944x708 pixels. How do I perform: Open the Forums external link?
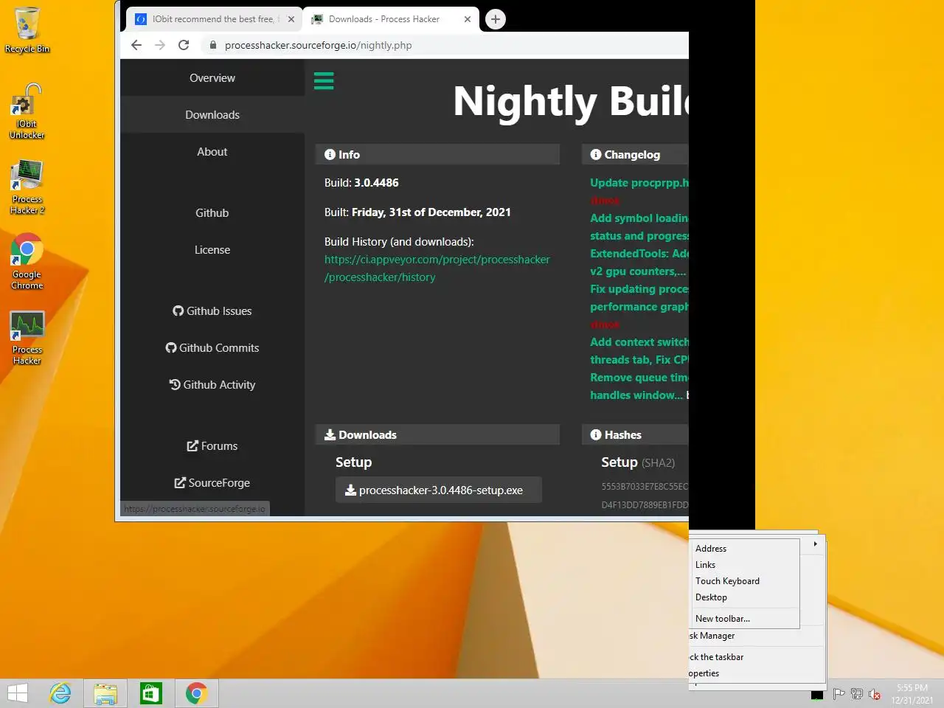click(x=212, y=445)
